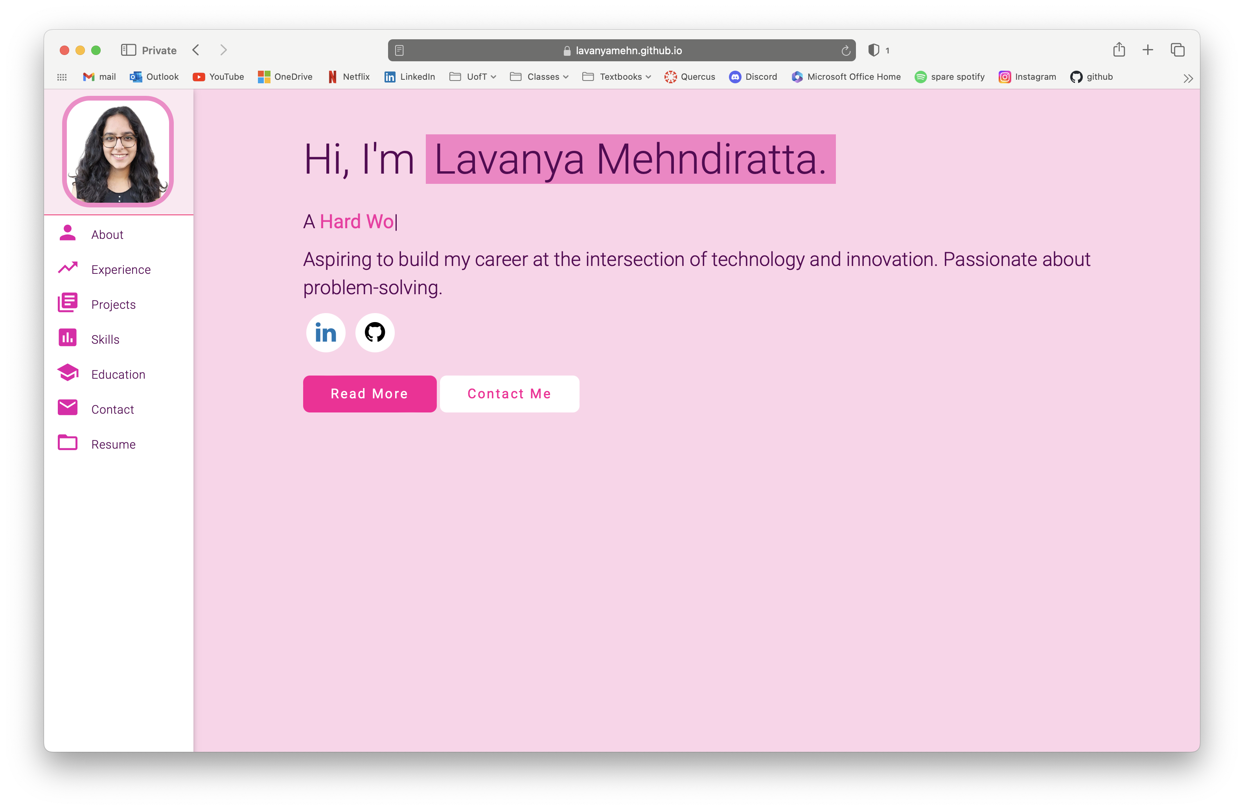Click the privacy shield icon beside the address bar
The image size is (1244, 810).
[873, 50]
